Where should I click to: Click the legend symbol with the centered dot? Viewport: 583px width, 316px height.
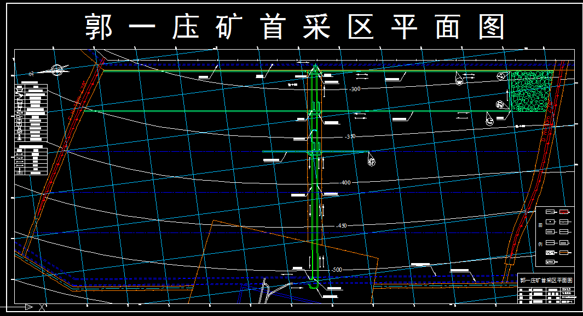[x=550, y=221]
